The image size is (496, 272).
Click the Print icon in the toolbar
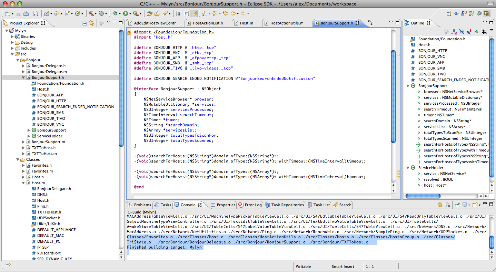(26, 13)
